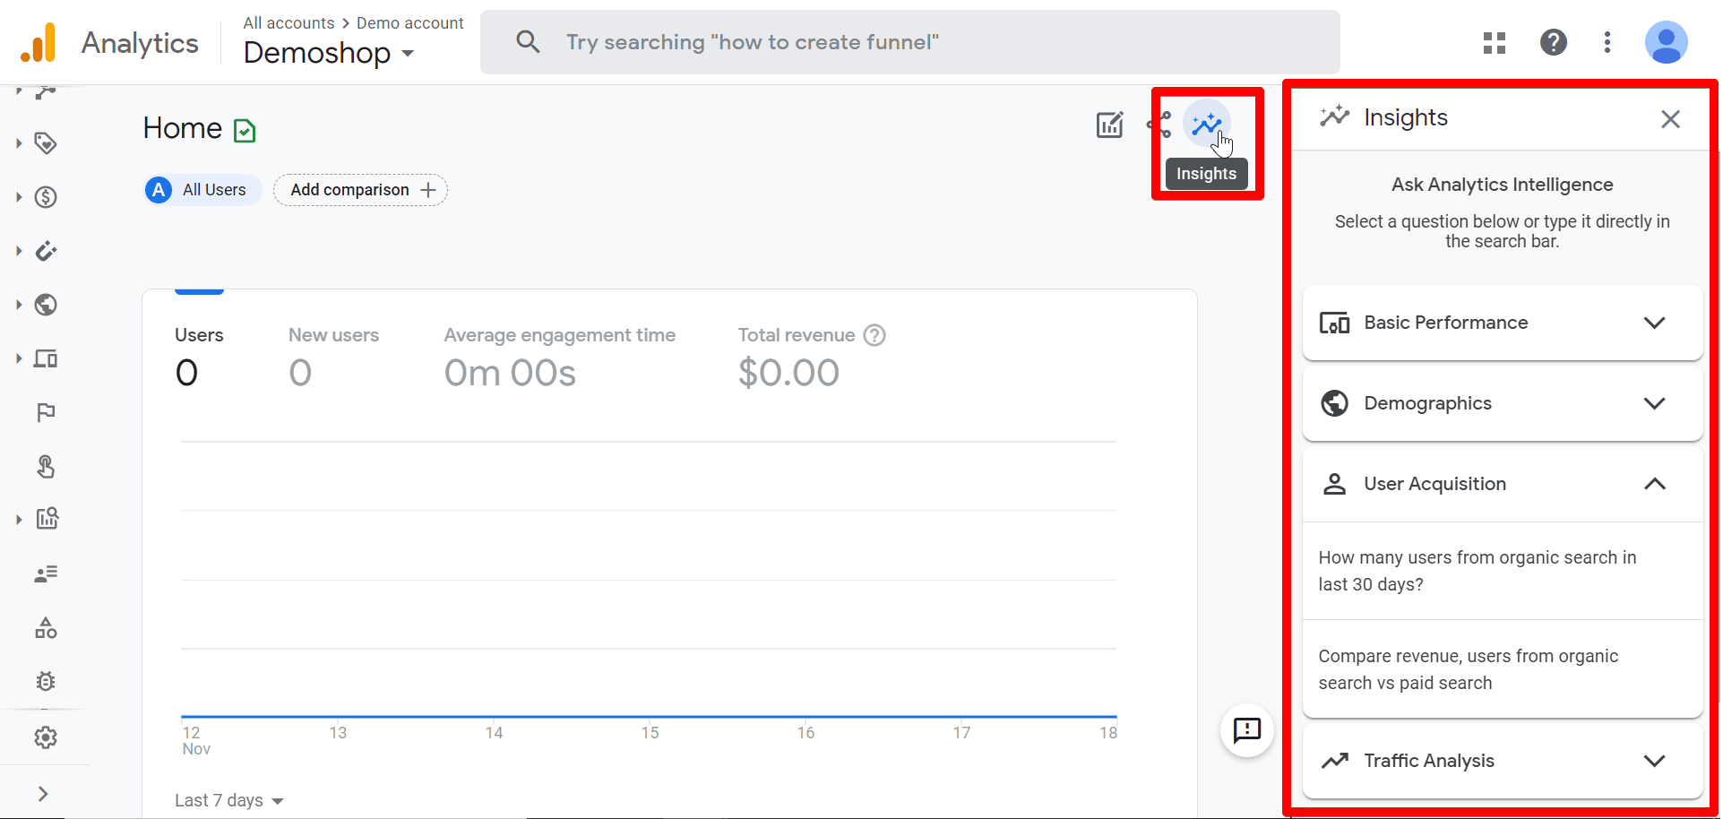
Task: Expand the left navigation with the chevron
Action: [x=42, y=794]
